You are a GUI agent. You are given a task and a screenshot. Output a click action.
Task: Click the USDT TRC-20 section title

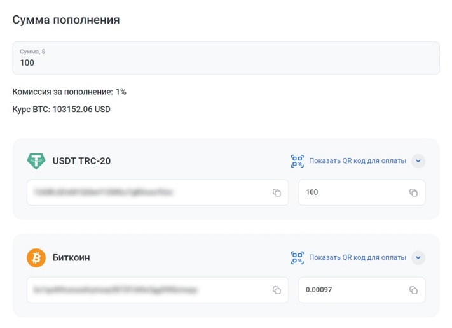pos(81,161)
